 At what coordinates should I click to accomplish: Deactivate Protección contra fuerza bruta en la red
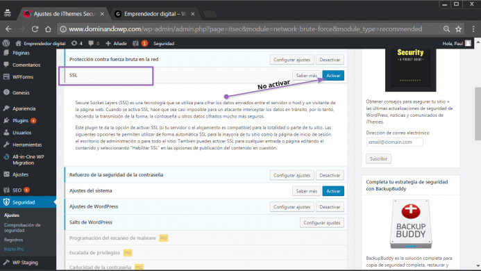330,60
